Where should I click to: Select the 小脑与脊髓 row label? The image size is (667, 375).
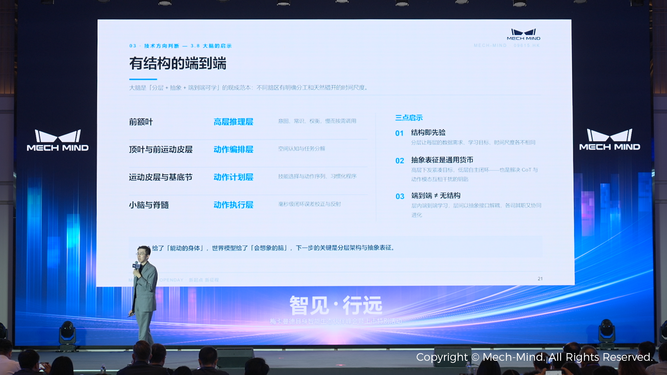pyautogui.click(x=149, y=205)
